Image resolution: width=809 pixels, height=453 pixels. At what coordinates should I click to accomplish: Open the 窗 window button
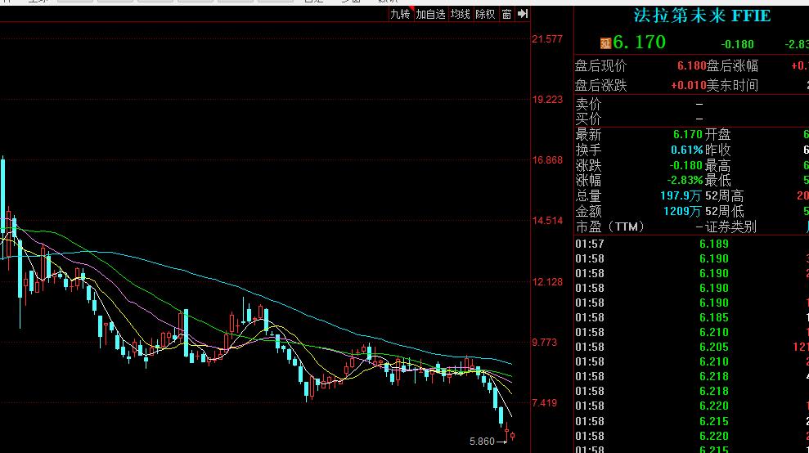coord(506,14)
